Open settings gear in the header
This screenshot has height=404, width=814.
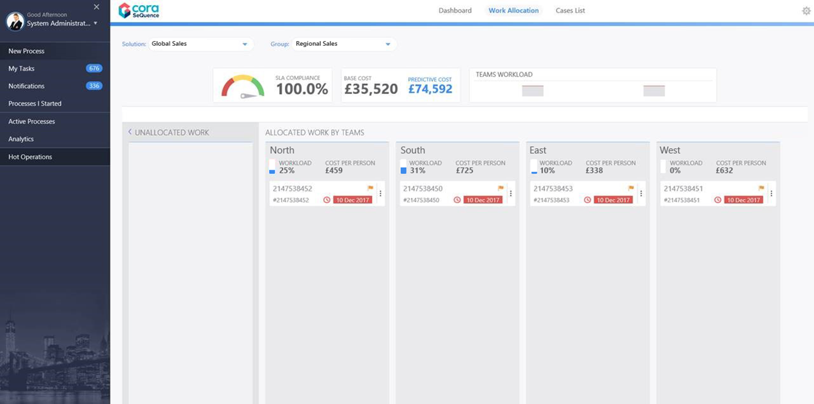tap(806, 11)
